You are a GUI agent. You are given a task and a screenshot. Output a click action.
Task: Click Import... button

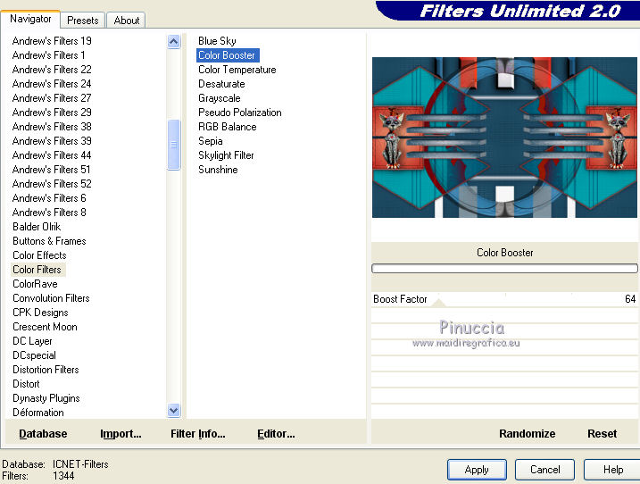click(x=121, y=433)
